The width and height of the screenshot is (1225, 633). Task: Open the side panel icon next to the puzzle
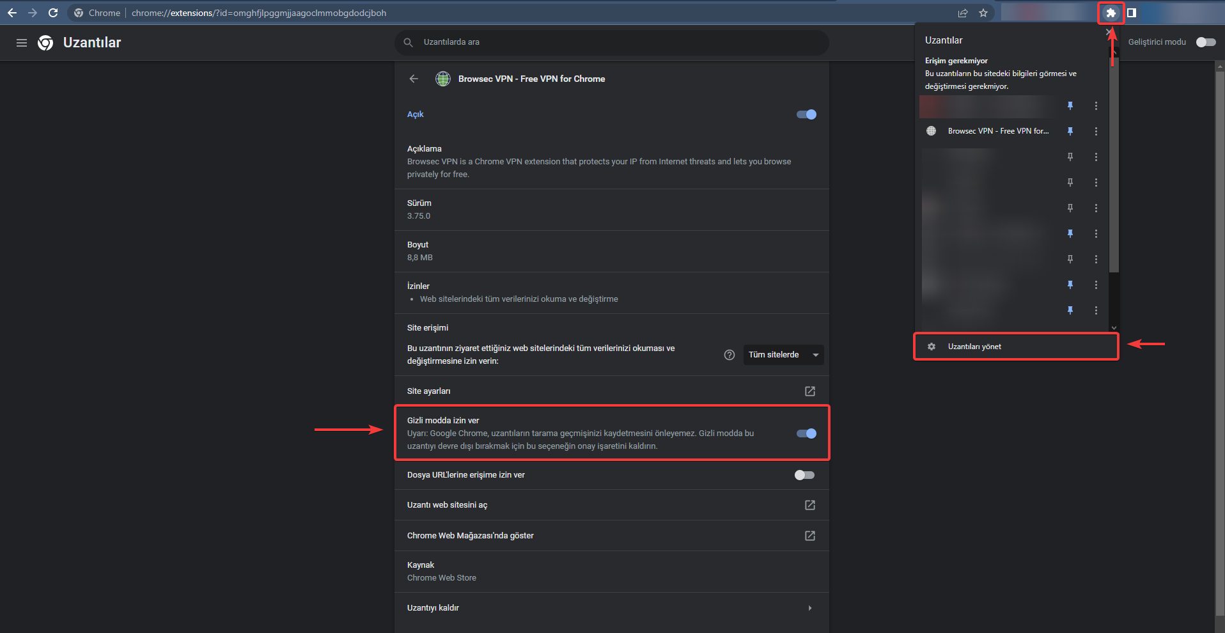(x=1132, y=13)
